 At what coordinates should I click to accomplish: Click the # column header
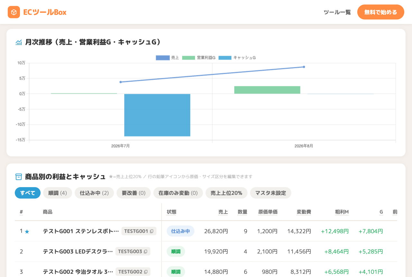(21, 212)
